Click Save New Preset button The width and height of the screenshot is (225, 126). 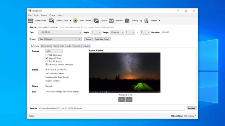click(102, 39)
